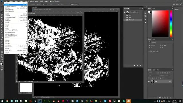Select the Horizontal Type tool
This screenshot has width=183, height=103.
point(2,47)
